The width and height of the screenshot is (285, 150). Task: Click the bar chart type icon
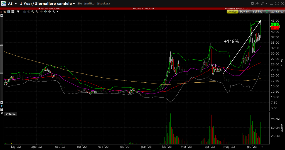[x=24, y=12]
